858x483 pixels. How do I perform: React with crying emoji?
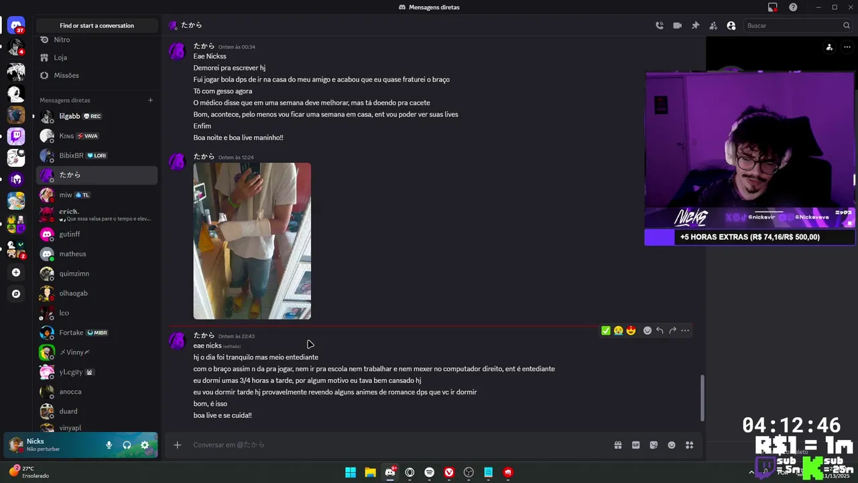(618, 331)
